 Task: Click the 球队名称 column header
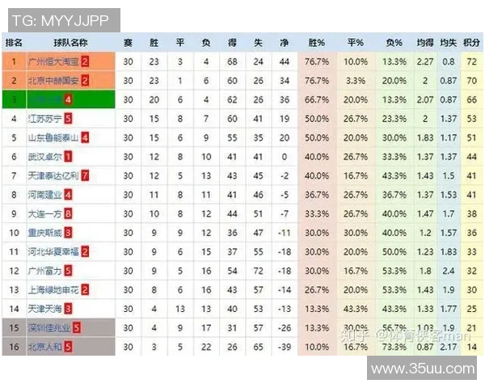[x=71, y=42]
